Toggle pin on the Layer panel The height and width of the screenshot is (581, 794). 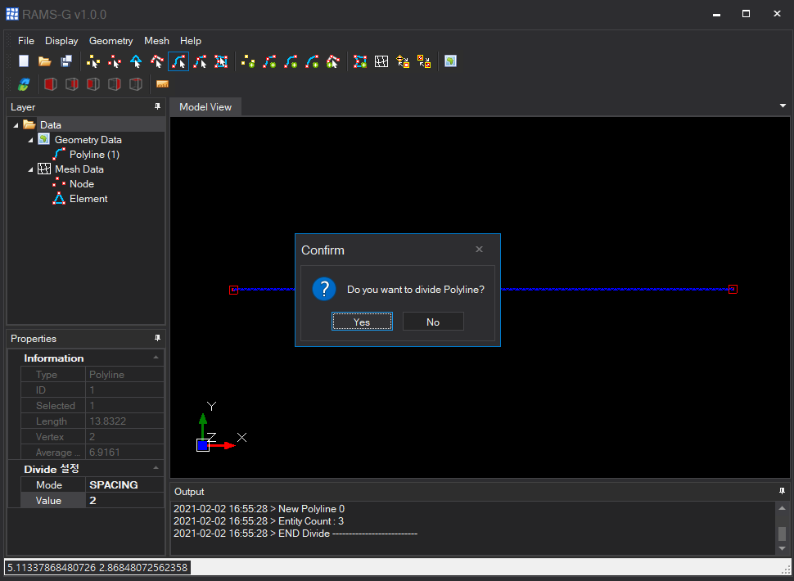(157, 107)
